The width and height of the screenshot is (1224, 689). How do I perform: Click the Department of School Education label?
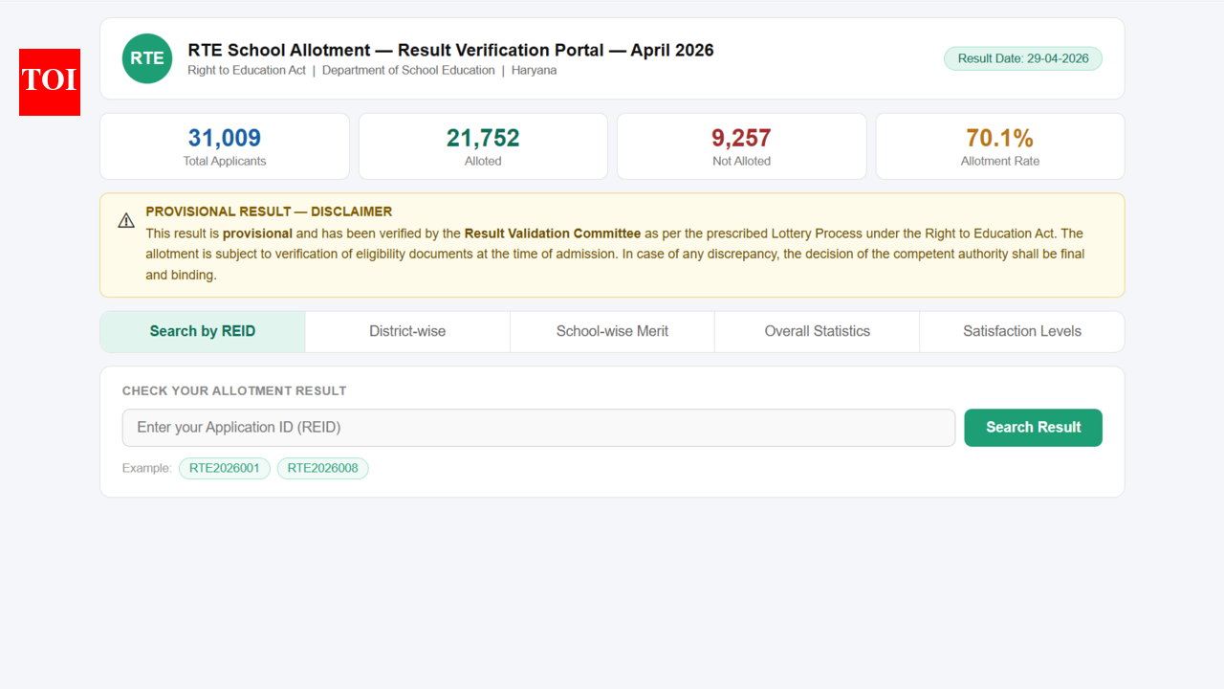tap(408, 70)
